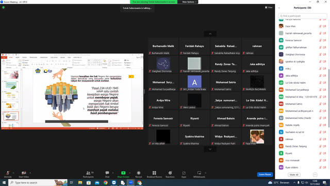Expand chat options arrow next to Chat
The height and width of the screenshot is (186, 330).
(x=113, y=173)
